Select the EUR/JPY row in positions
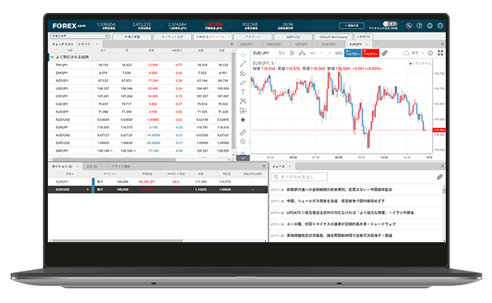The image size is (492, 303). point(158,181)
